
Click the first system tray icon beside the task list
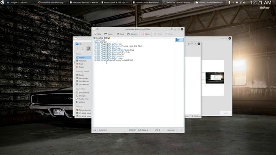tap(229, 3)
